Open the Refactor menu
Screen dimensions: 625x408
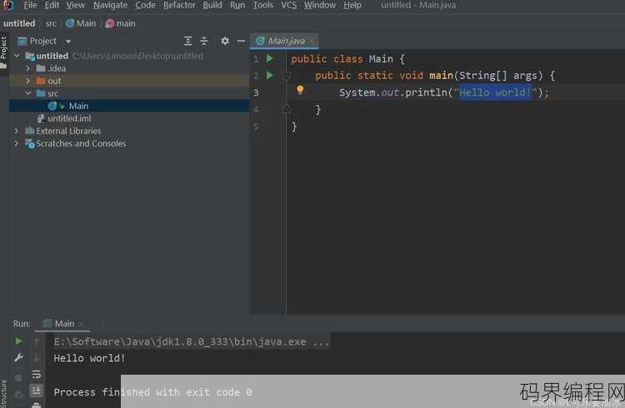point(179,5)
